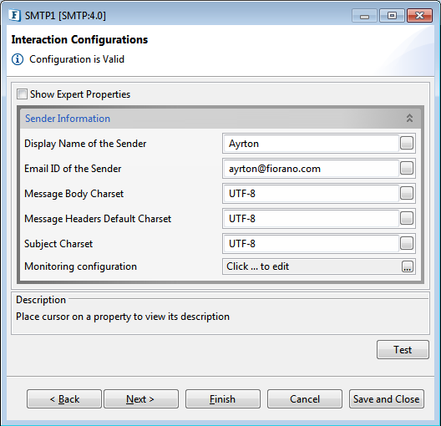Select the Message Body Charset text field
441x426 pixels.
[x=311, y=194]
